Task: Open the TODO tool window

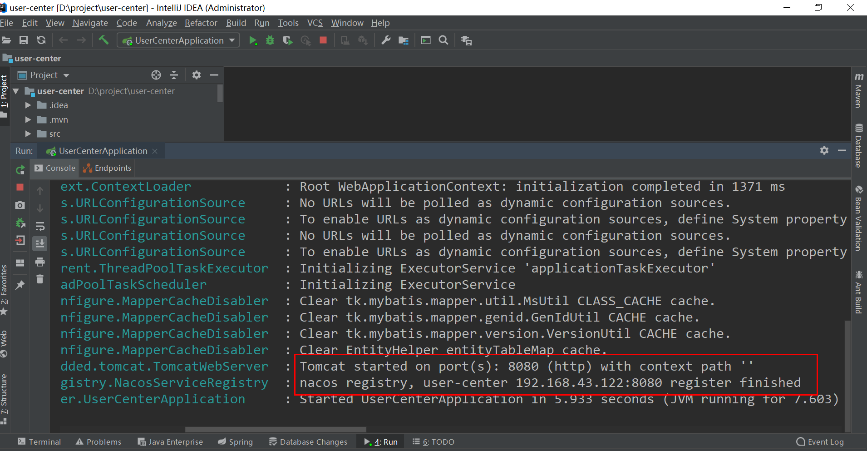Action: (433, 442)
